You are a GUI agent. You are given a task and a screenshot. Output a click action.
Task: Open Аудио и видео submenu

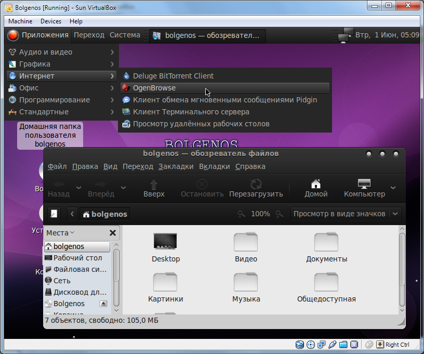(x=61, y=52)
